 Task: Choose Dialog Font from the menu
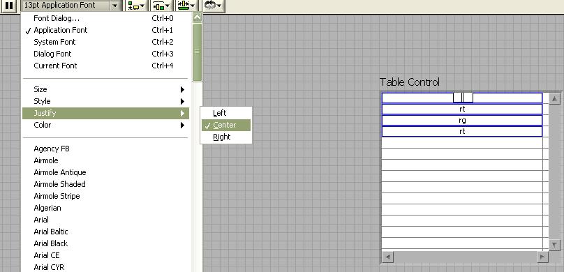(105, 54)
